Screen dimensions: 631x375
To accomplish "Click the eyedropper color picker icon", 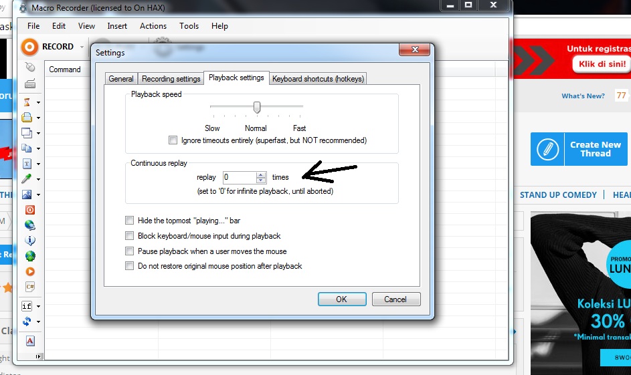I will [27, 179].
